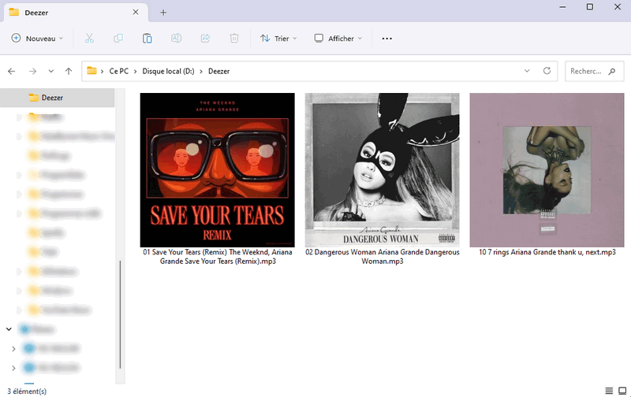The width and height of the screenshot is (631, 397).
Task: Open the Trier sort dropdown
Action: pyautogui.click(x=278, y=39)
